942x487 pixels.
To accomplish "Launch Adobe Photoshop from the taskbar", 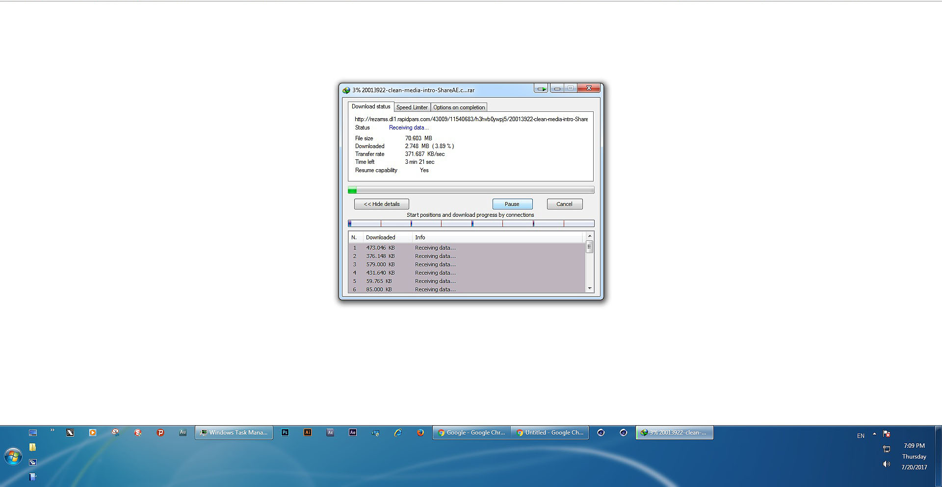I will tap(285, 433).
